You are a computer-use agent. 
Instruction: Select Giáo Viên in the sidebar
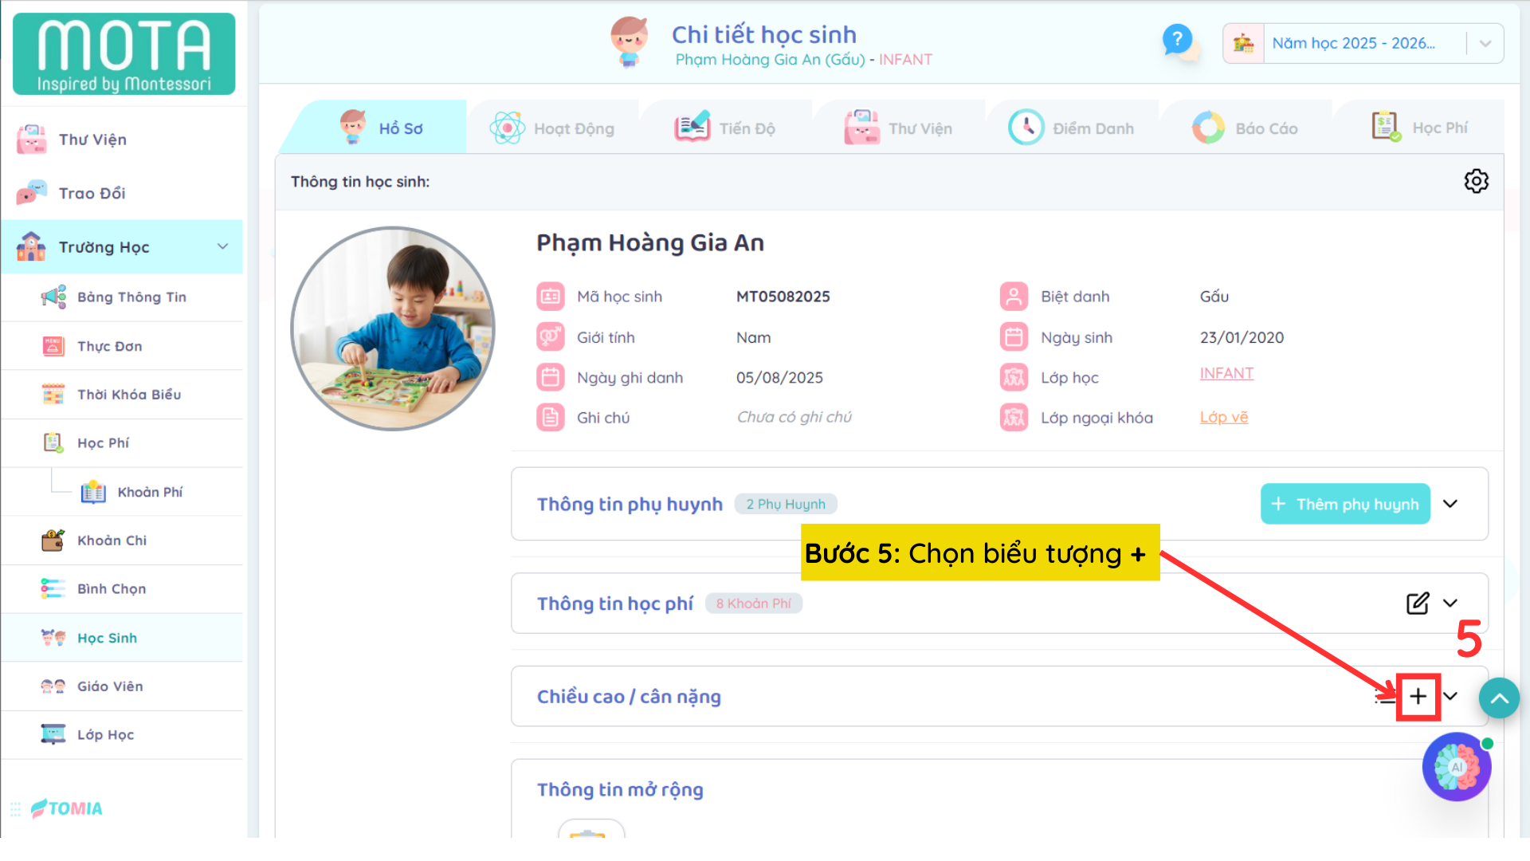[x=110, y=686]
